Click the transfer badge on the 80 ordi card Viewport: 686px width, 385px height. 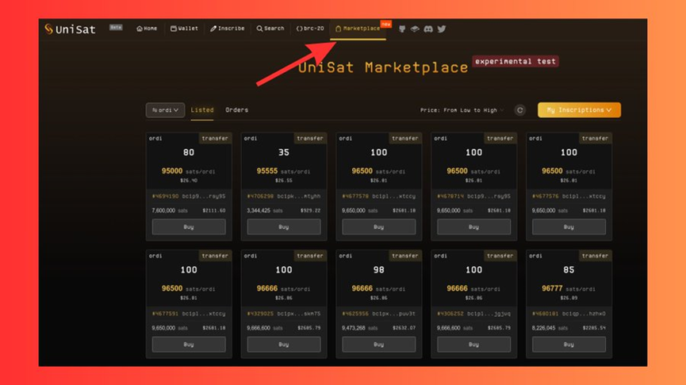[215, 139]
